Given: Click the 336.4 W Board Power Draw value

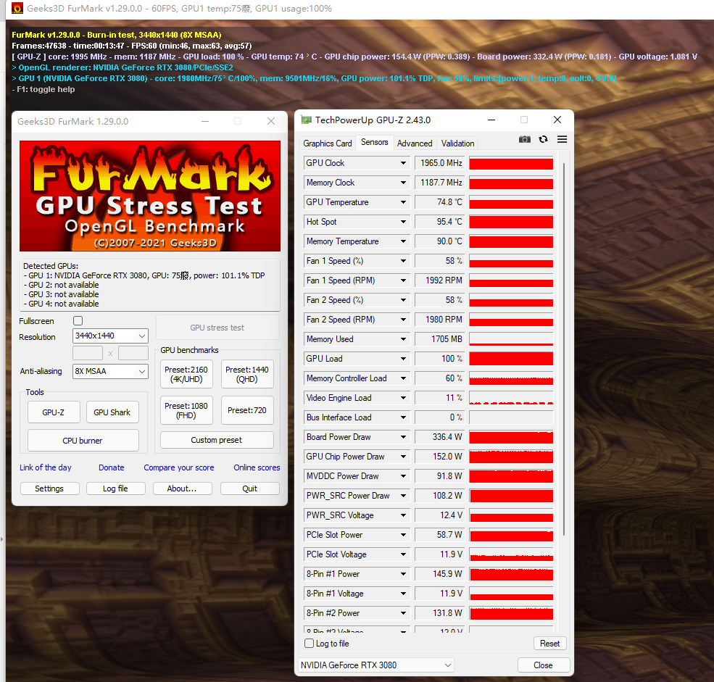Looking at the screenshot, I should click(439, 437).
